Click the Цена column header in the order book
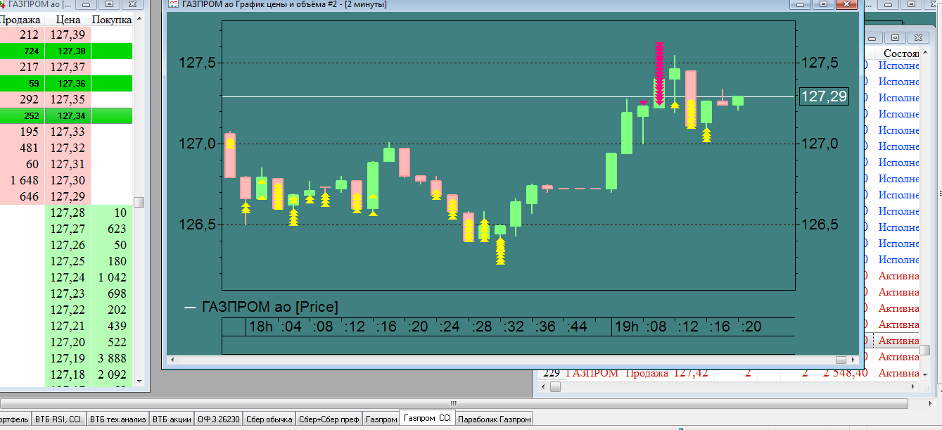 coord(68,20)
